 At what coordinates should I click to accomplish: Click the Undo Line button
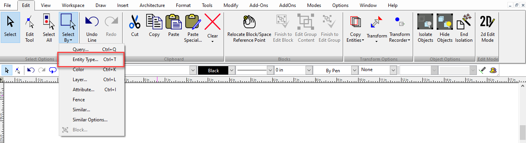click(92, 28)
